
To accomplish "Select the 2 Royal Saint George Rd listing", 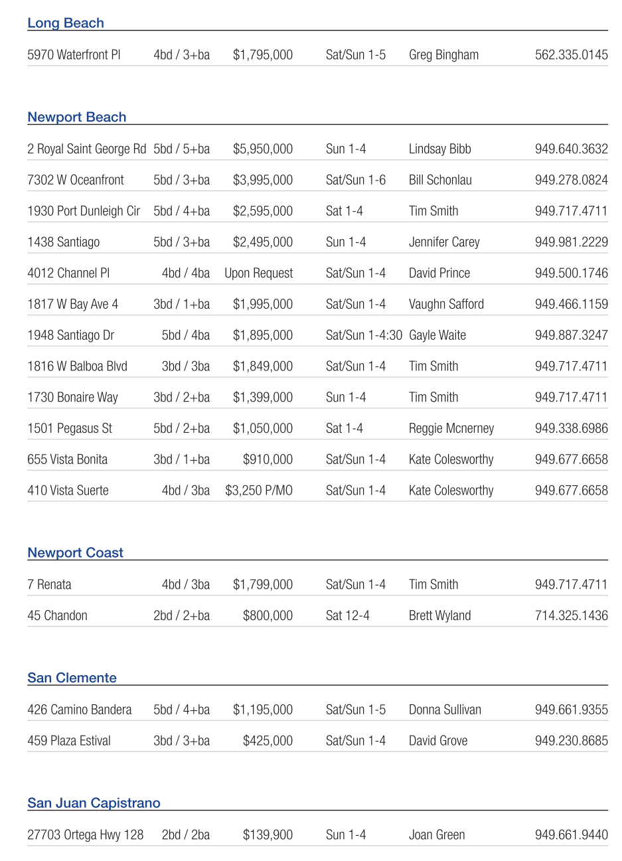I will pyautogui.click(x=86, y=149).
